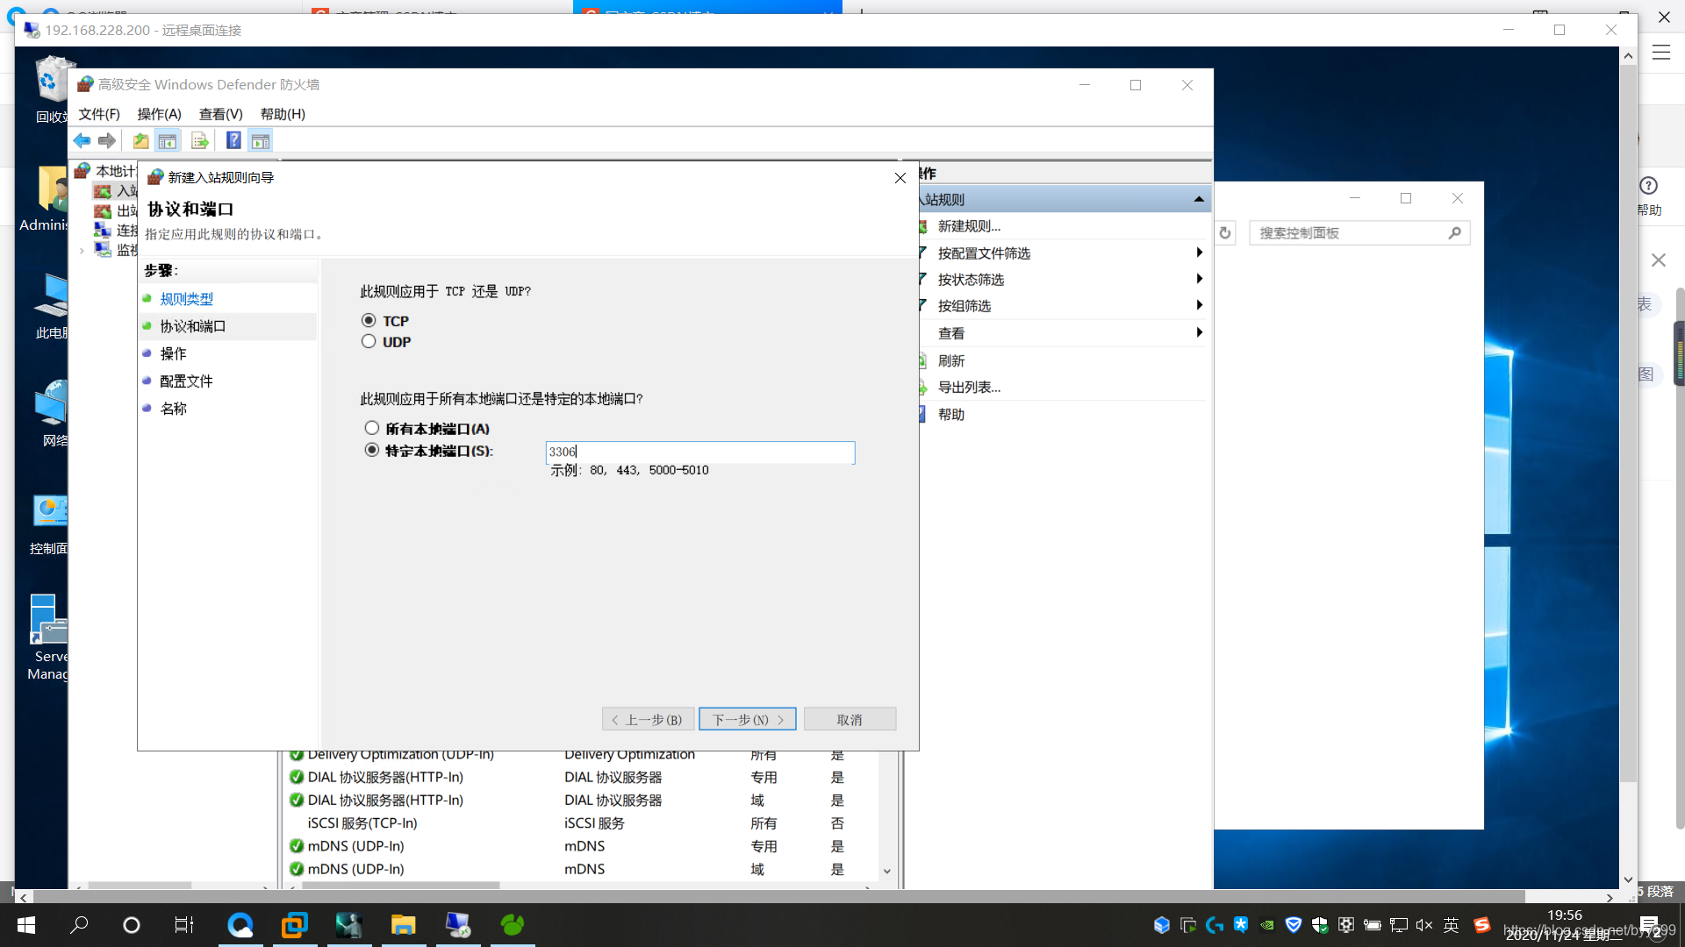Open File Explorer from the taskbar
Screen dimensions: 1685x947
(x=403, y=925)
